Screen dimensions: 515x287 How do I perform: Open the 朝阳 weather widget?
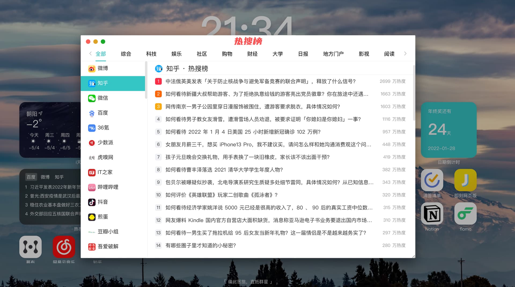point(50,130)
